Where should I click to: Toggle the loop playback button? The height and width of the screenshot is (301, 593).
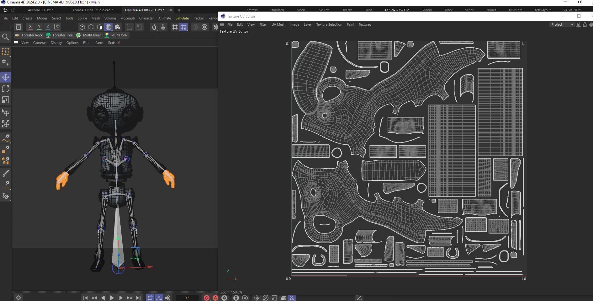[x=150, y=298]
